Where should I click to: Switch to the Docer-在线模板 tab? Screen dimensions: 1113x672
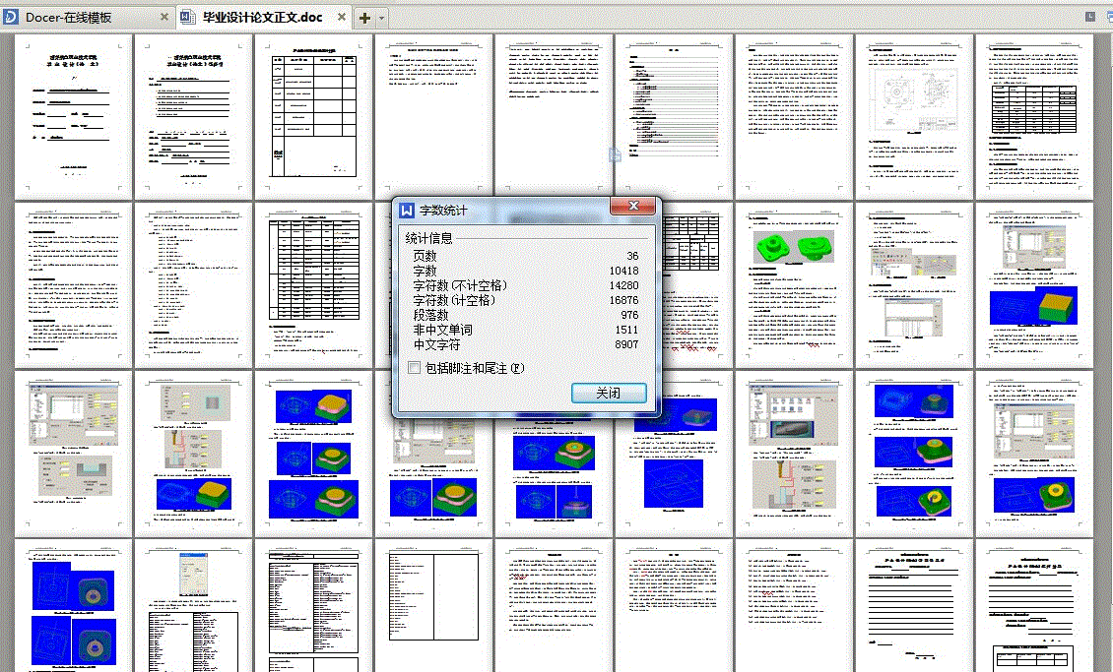[x=87, y=17]
